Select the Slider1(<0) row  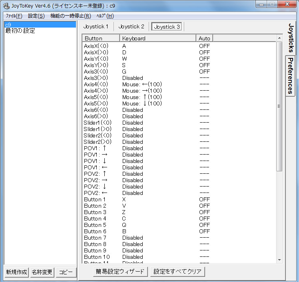[179, 123]
